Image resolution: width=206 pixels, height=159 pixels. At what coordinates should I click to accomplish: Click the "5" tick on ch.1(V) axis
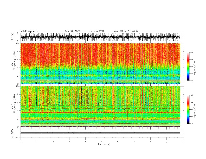click(x=18, y=33)
